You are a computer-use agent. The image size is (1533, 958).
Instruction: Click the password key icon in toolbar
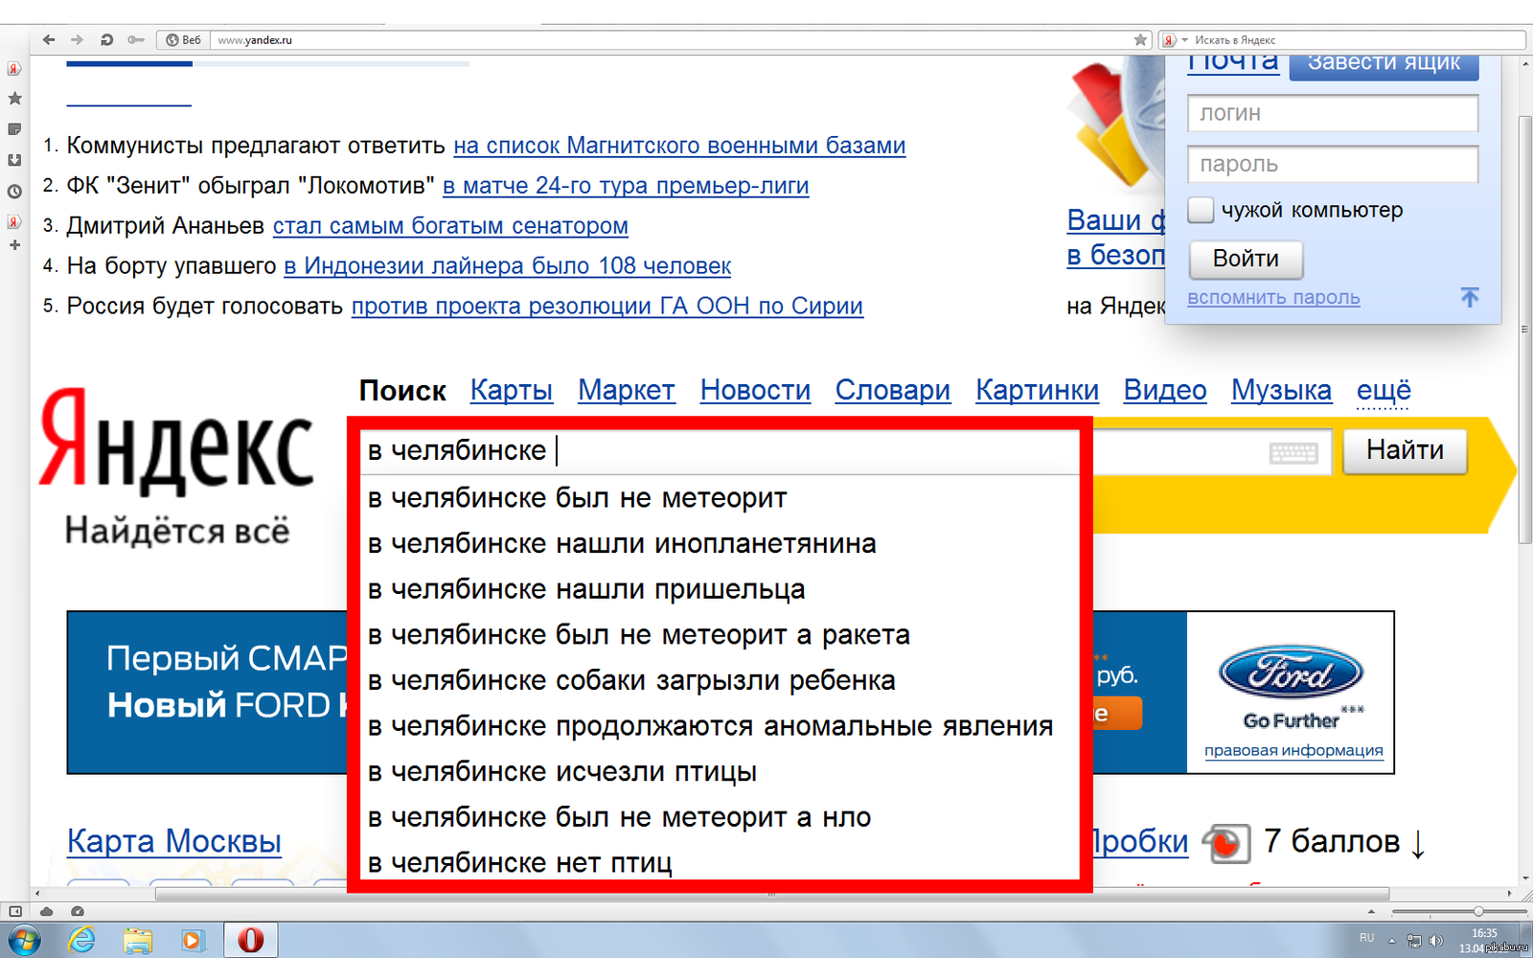(136, 40)
